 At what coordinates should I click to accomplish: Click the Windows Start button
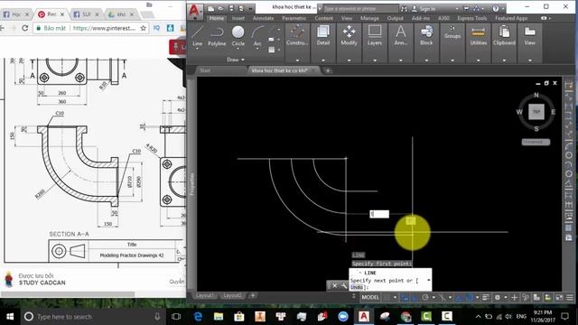(10, 317)
